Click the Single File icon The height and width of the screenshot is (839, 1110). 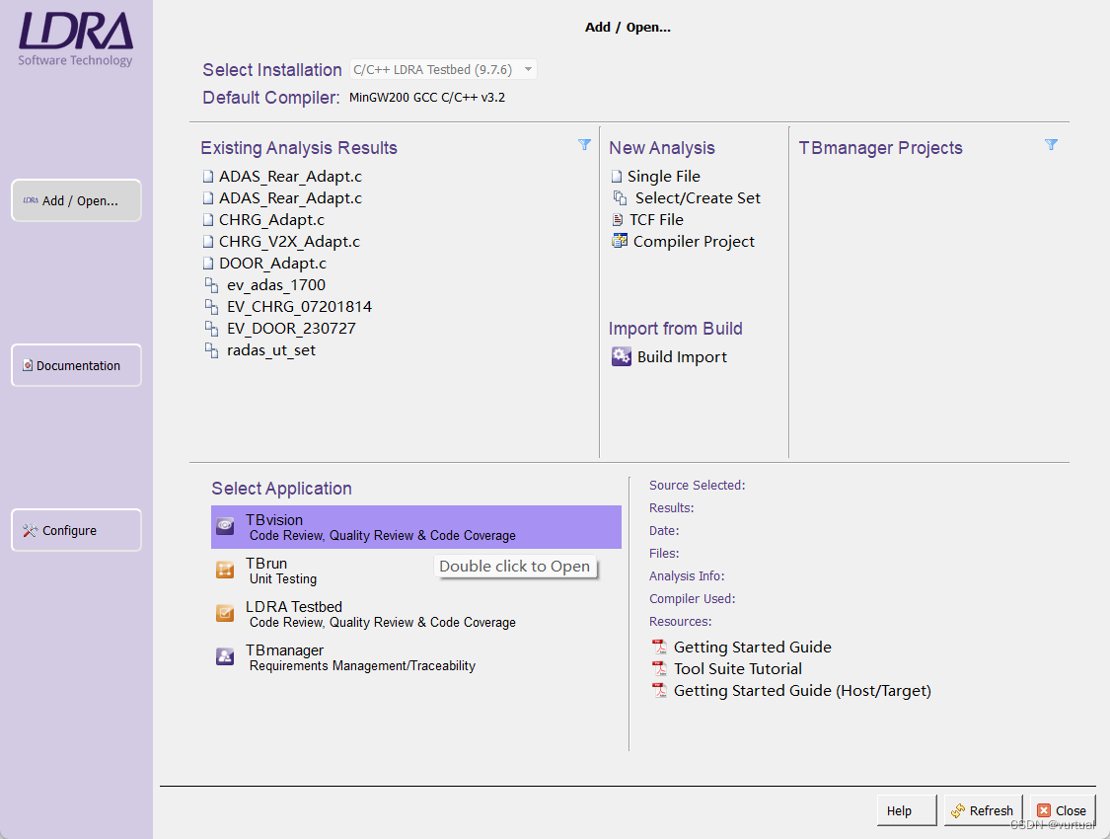[x=617, y=177]
